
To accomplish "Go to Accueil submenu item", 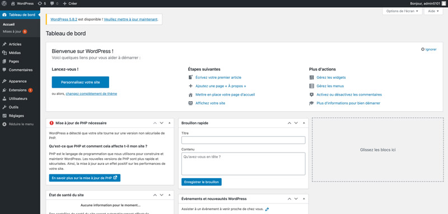I will pos(8,25).
